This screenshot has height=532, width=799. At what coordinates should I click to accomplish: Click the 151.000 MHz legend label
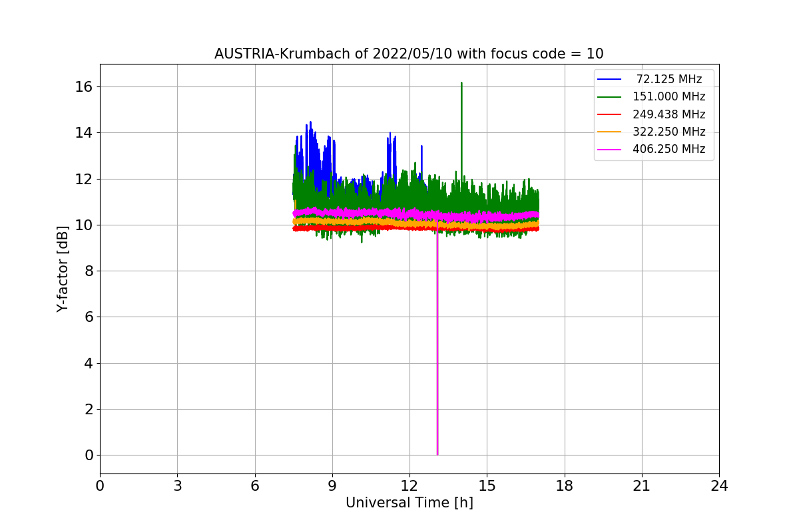click(x=669, y=96)
